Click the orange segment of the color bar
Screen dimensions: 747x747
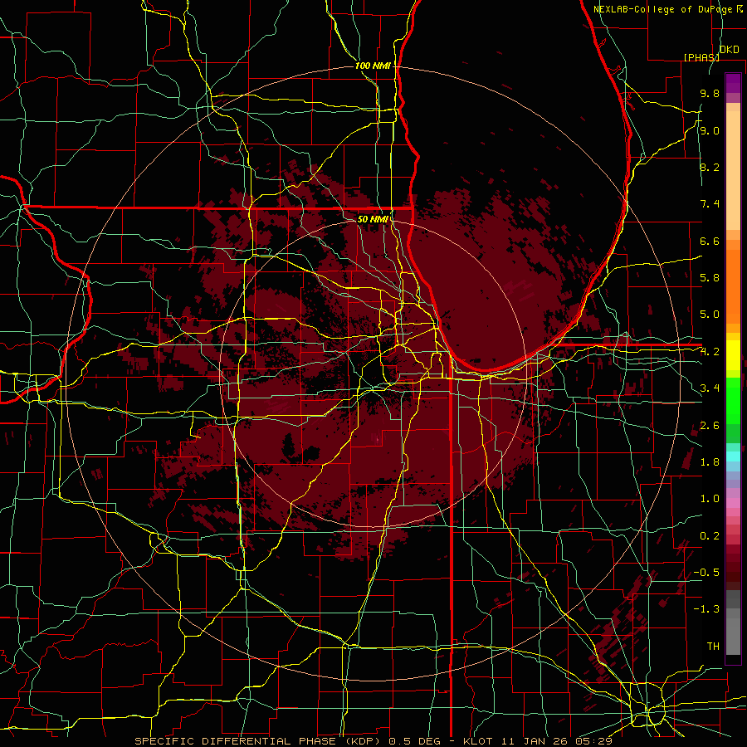click(x=733, y=286)
